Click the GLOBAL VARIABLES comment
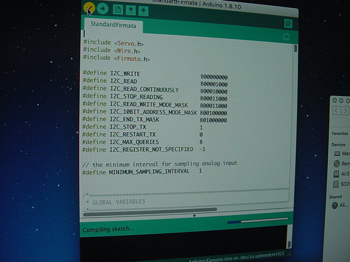Viewport: 350px width, 262px height. tap(119, 202)
